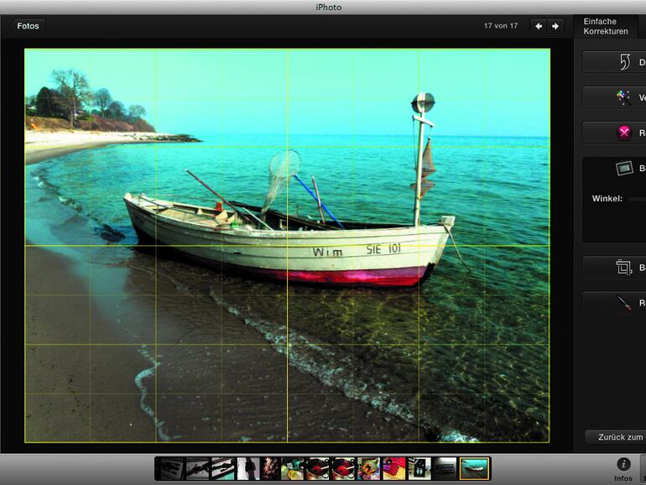
Task: Click the 'Winkel:' angle label
Action: [x=607, y=199]
